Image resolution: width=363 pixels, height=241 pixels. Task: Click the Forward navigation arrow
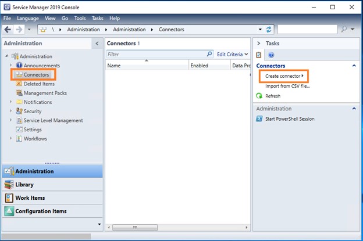point(19,30)
